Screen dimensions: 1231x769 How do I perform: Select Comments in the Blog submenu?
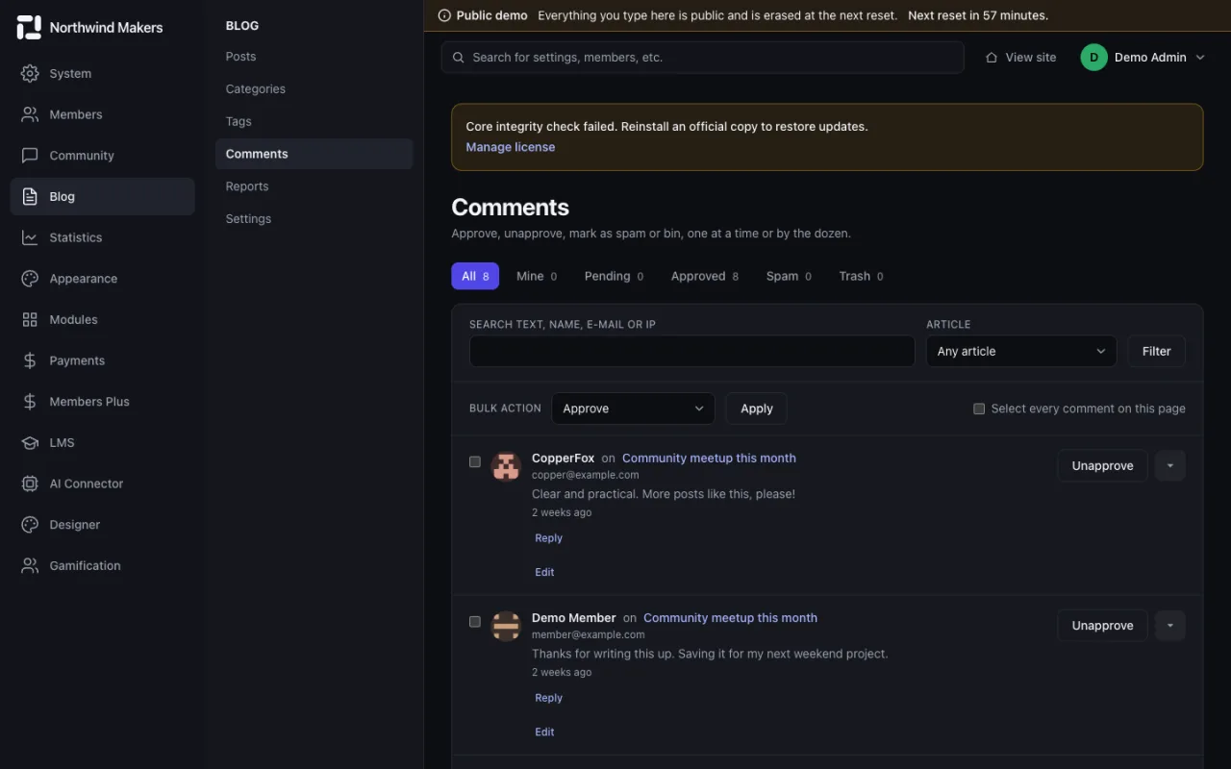coord(314,154)
